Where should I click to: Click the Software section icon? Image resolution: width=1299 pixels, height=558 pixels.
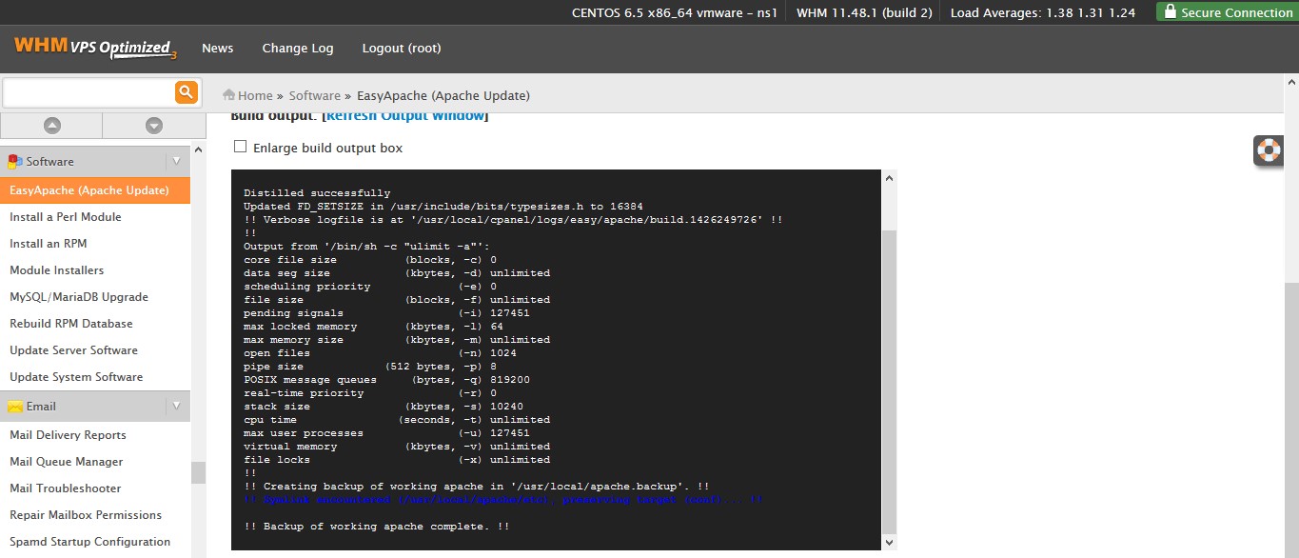(x=15, y=162)
